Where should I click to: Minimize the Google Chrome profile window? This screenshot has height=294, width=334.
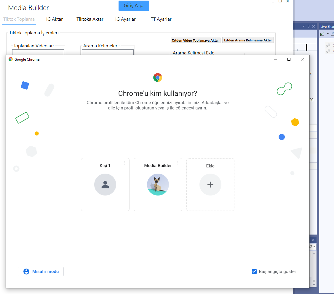tap(275, 59)
